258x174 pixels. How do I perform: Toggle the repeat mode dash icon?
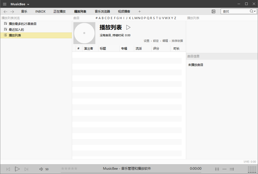[224, 169]
